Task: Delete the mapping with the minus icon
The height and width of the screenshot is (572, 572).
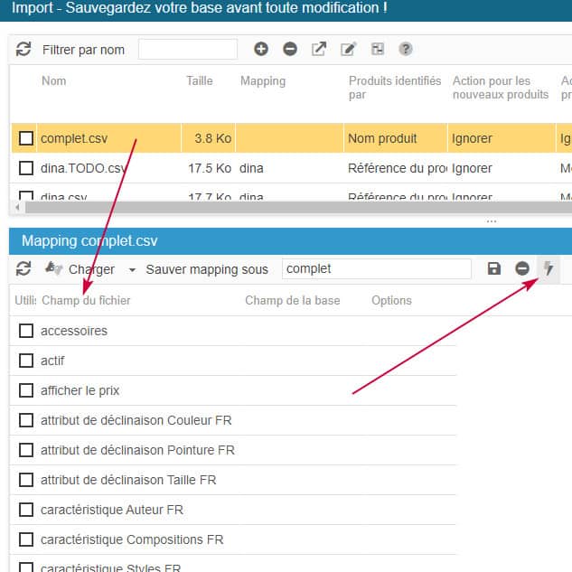Action: point(522,269)
